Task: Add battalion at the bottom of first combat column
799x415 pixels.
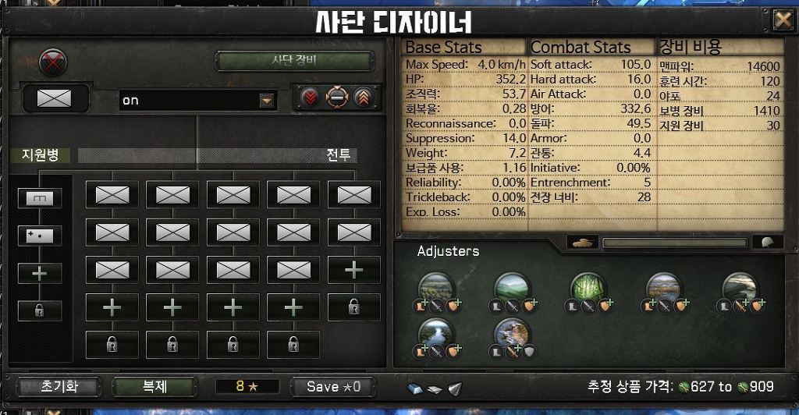Action: click(112, 307)
